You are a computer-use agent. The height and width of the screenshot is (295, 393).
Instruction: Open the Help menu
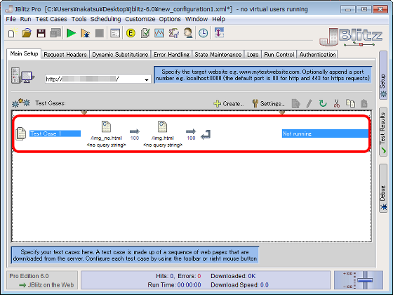[x=218, y=19]
